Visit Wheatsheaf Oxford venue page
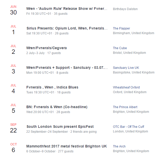 pos(126,87)
